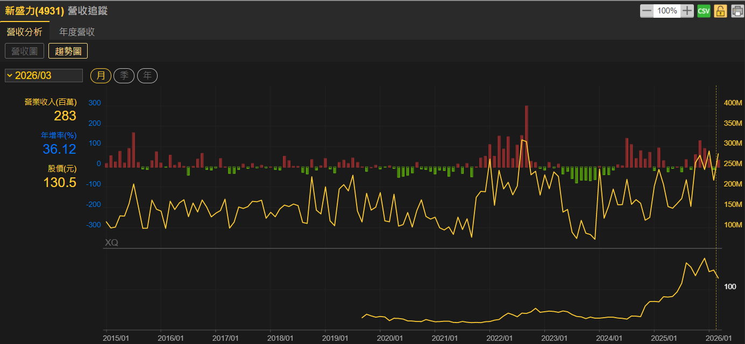Show the 趨勢圖 trend view
The height and width of the screenshot is (344, 745).
pos(68,51)
